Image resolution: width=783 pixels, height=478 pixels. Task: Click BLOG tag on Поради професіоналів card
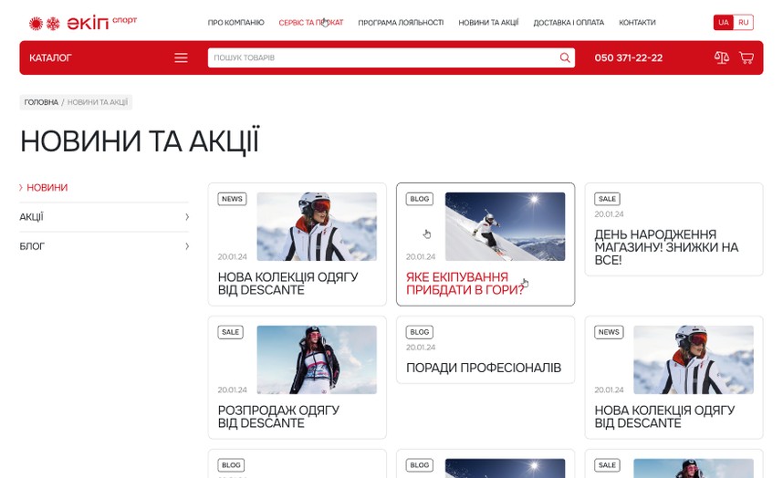point(420,332)
